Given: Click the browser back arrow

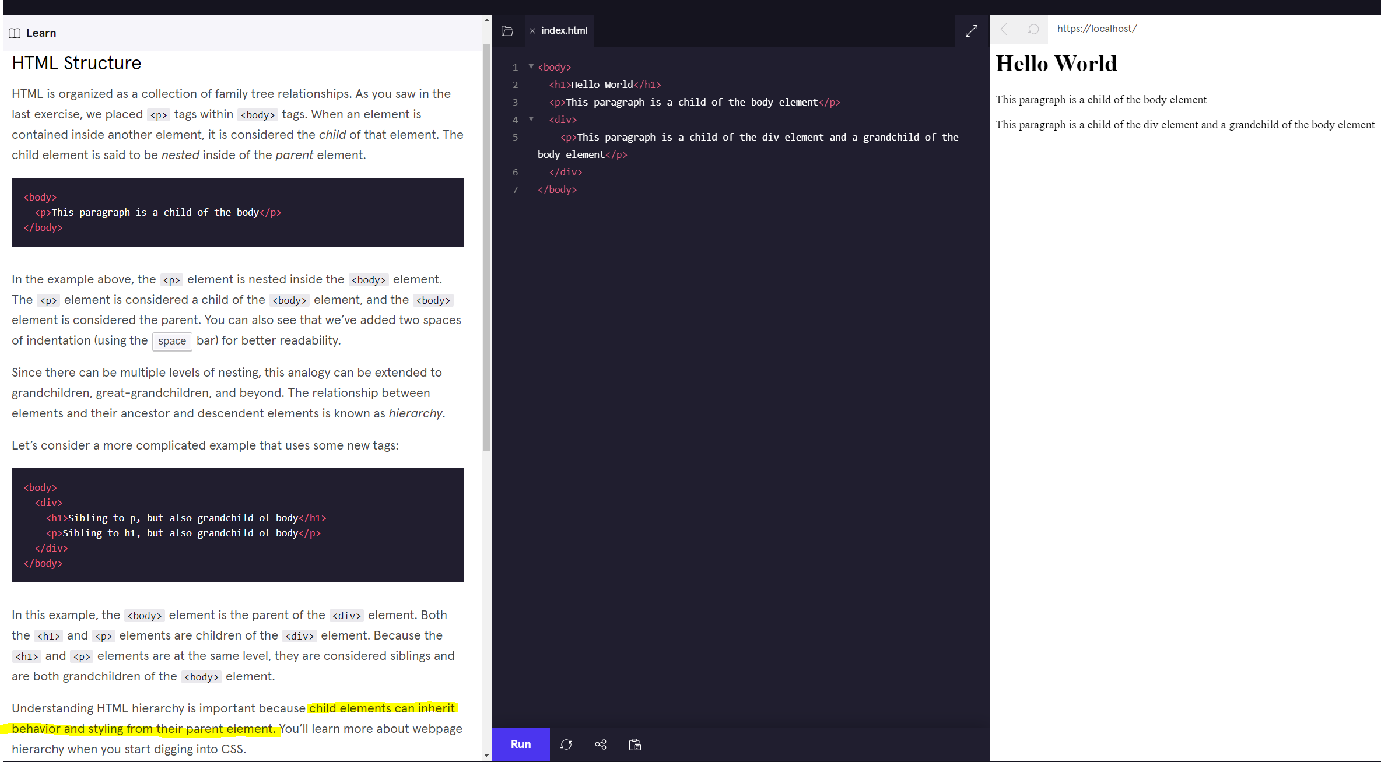Looking at the screenshot, I should pyautogui.click(x=1004, y=29).
